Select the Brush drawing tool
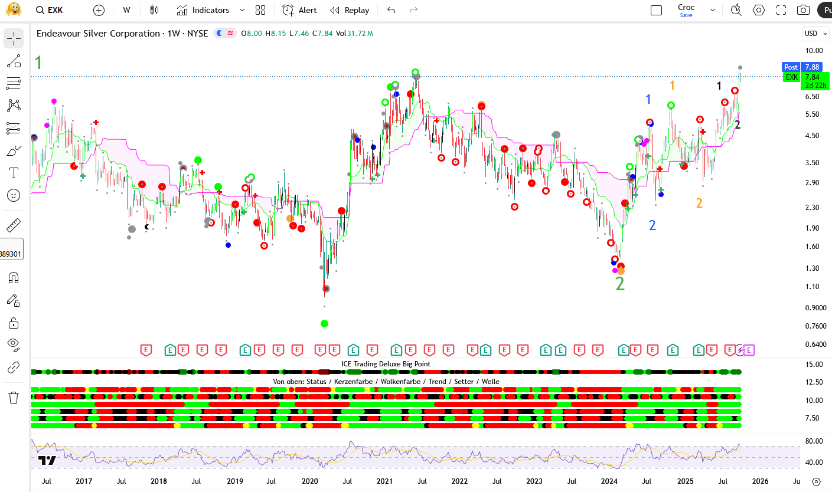Image resolution: width=832 pixels, height=492 pixels. click(x=14, y=150)
